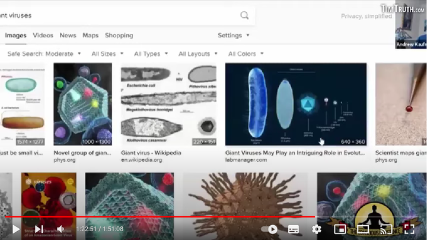Click the search magnifier icon

tap(244, 15)
